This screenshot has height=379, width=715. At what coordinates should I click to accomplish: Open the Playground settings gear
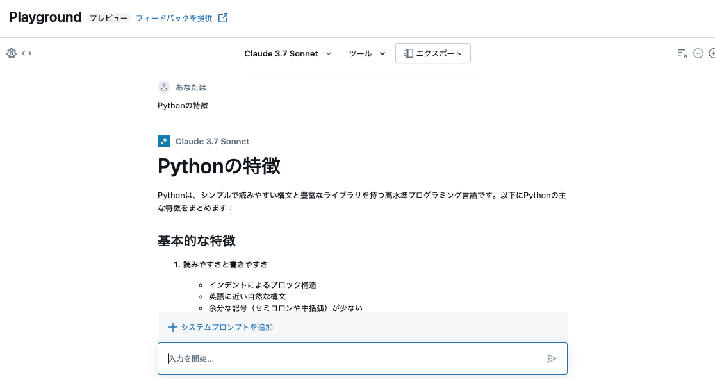click(x=11, y=53)
